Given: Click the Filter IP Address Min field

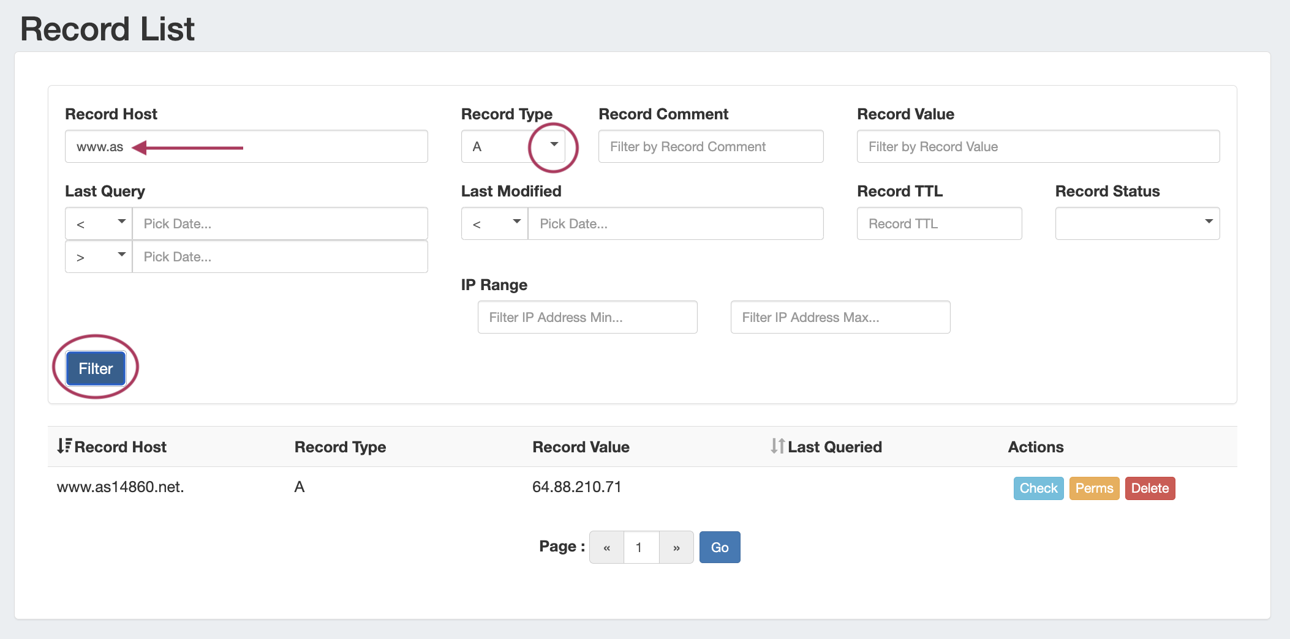Looking at the screenshot, I should (587, 317).
